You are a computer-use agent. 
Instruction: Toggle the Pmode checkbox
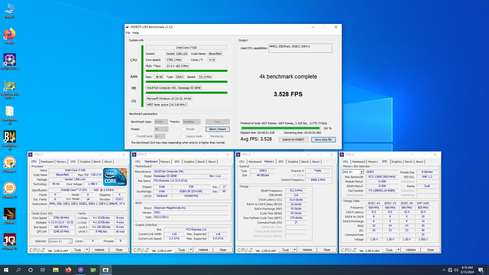pos(184,129)
